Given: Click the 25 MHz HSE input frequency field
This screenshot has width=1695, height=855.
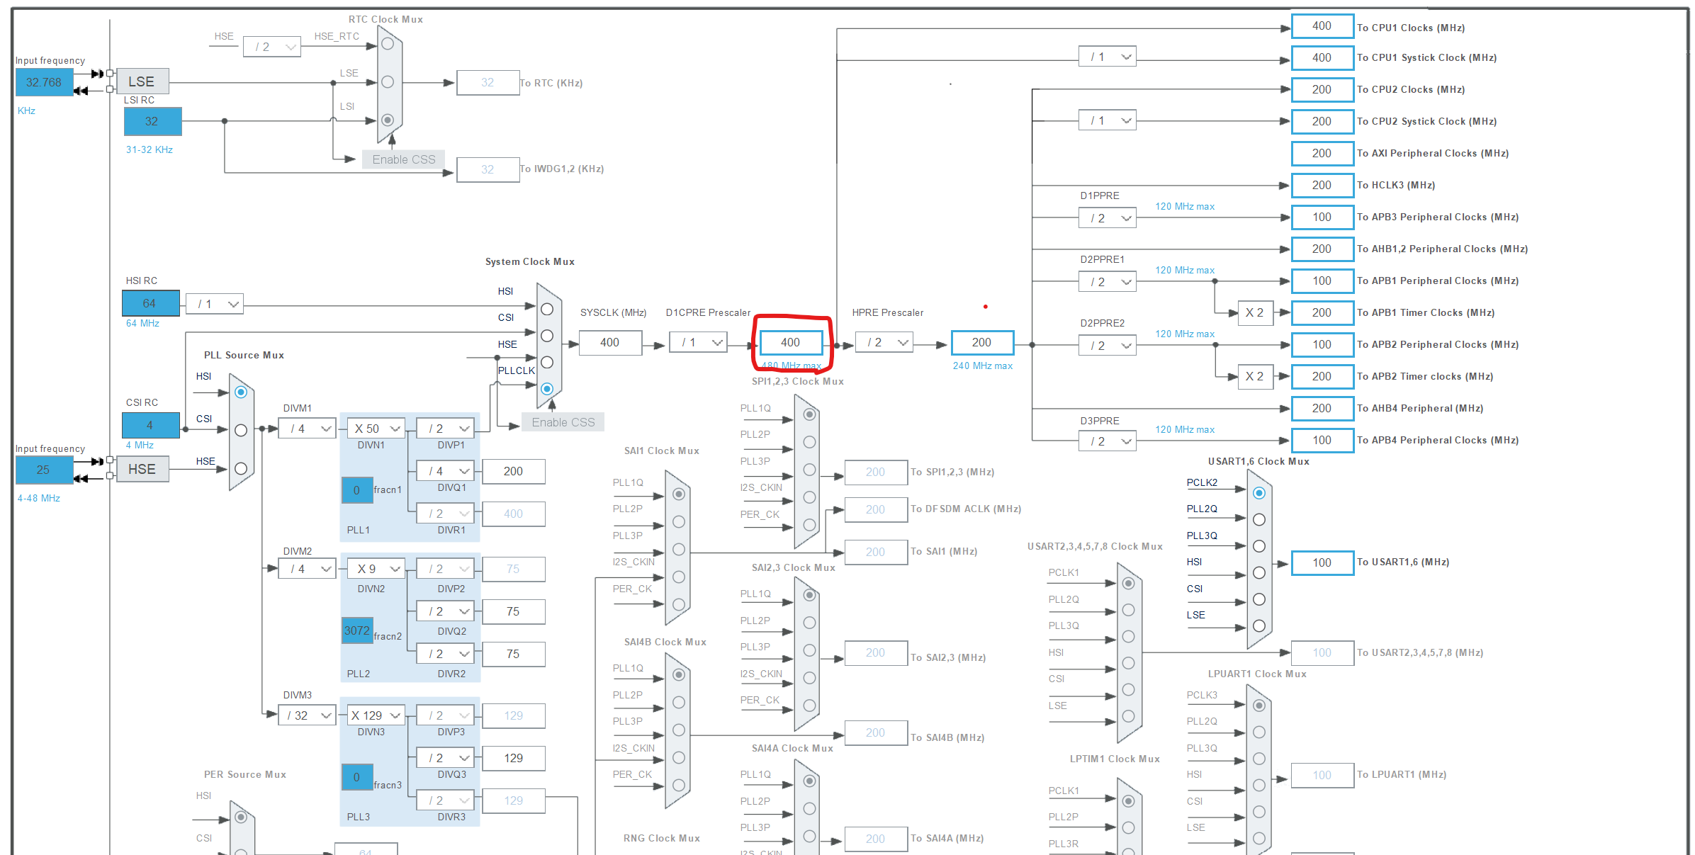Looking at the screenshot, I should (44, 470).
